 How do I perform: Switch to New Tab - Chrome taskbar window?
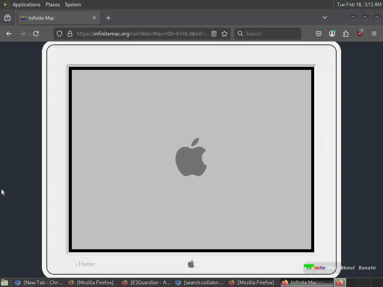click(39, 283)
